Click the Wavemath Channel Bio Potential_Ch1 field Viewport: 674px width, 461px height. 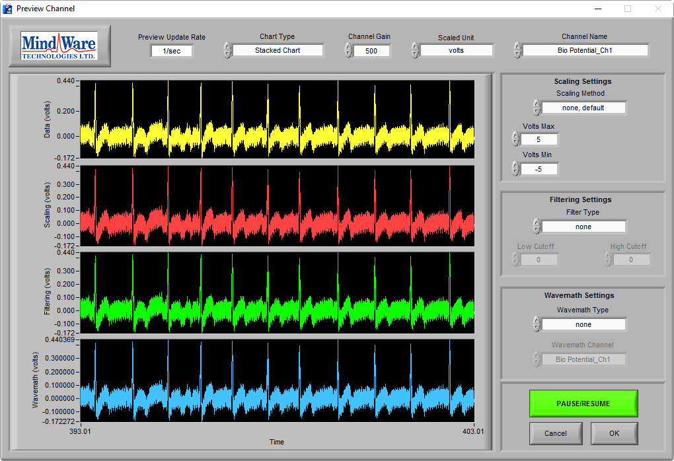coord(583,359)
